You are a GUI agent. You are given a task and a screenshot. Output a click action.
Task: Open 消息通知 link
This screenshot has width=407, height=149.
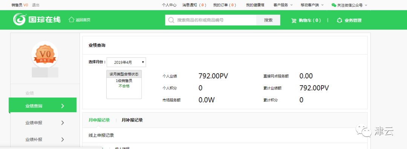tap(194, 5)
